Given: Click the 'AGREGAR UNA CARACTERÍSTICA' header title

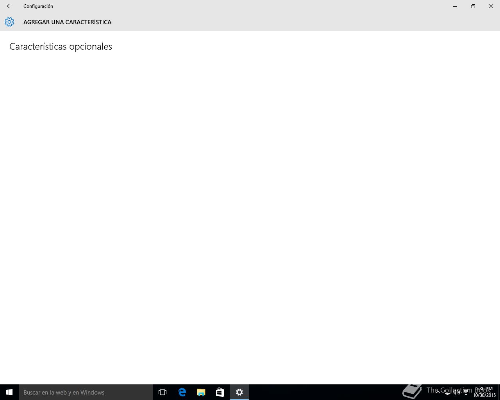Looking at the screenshot, I should click(x=67, y=22).
